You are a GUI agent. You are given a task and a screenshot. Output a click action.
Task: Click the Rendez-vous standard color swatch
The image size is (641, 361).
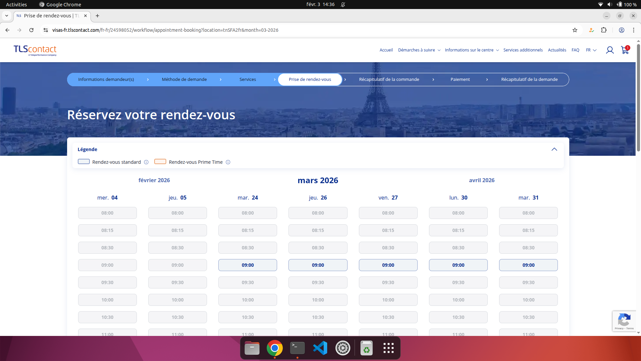point(83,161)
